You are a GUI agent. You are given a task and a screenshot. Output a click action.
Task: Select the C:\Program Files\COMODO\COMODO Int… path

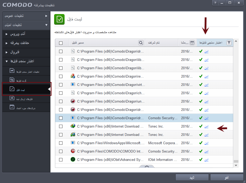click(x=110, y=151)
